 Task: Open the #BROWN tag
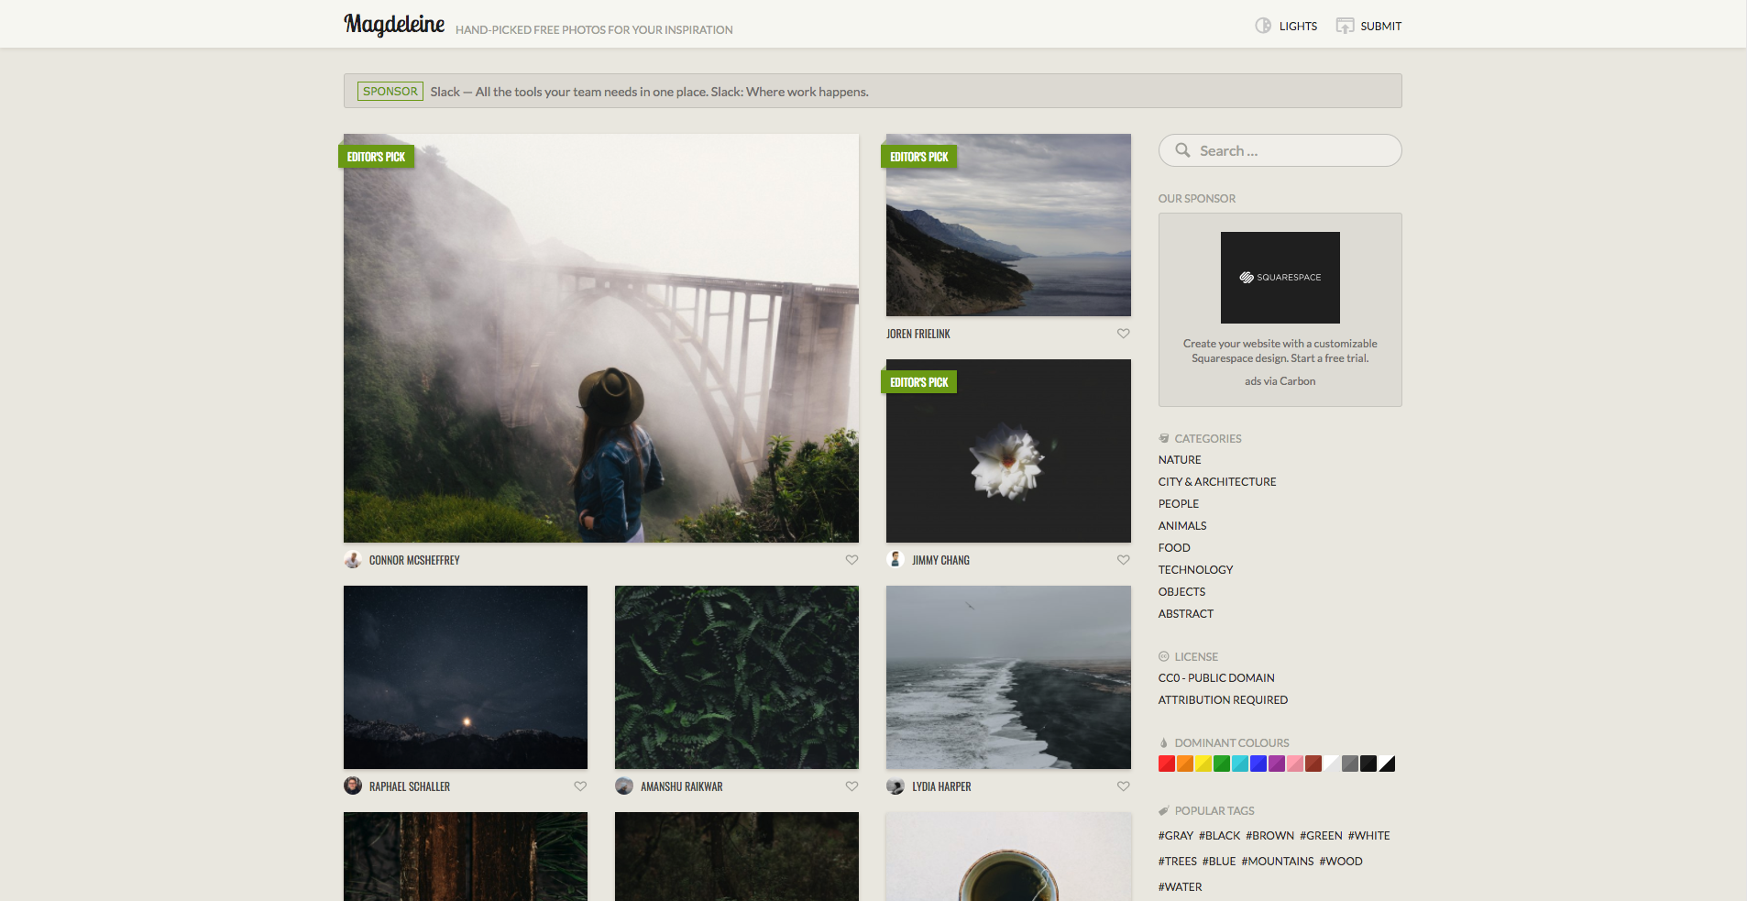click(1270, 836)
